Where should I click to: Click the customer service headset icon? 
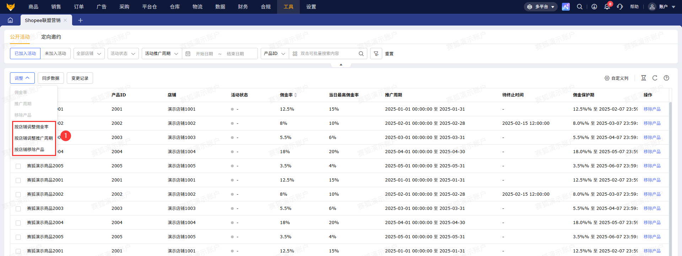tap(620, 7)
